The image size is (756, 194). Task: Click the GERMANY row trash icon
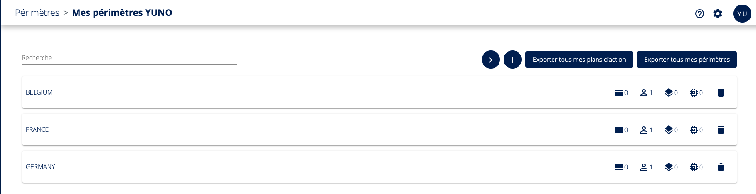[721, 167]
